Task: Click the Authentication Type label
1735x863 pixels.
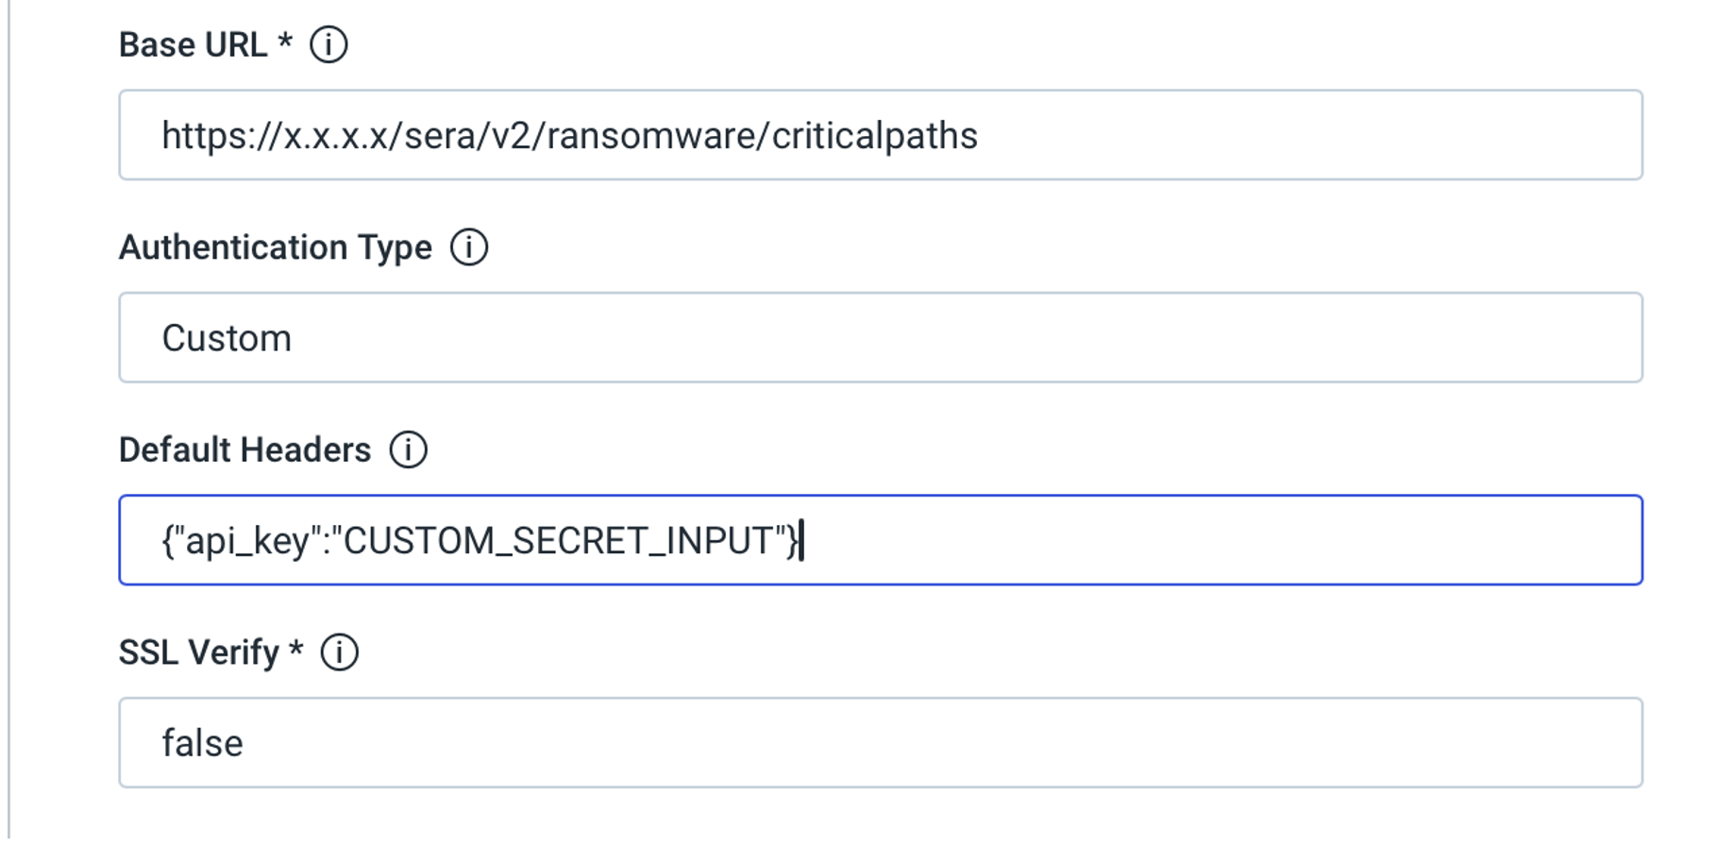Action: click(274, 247)
